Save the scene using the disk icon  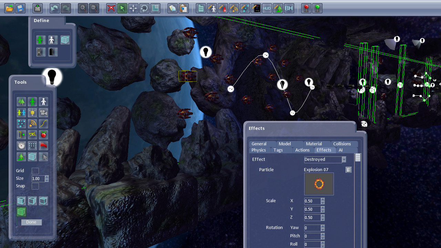tap(20, 8)
